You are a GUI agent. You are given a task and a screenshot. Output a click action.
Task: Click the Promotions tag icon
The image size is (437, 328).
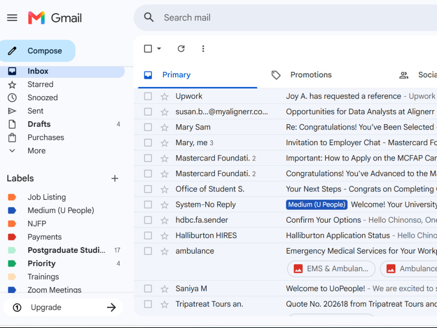[276, 75]
